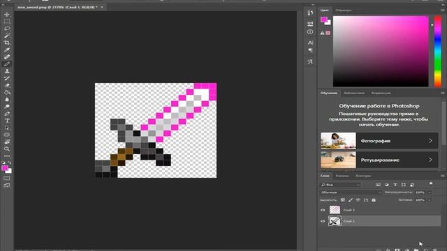
Task: Click the gamut warning triangle in Color panel
Action: tap(322, 33)
